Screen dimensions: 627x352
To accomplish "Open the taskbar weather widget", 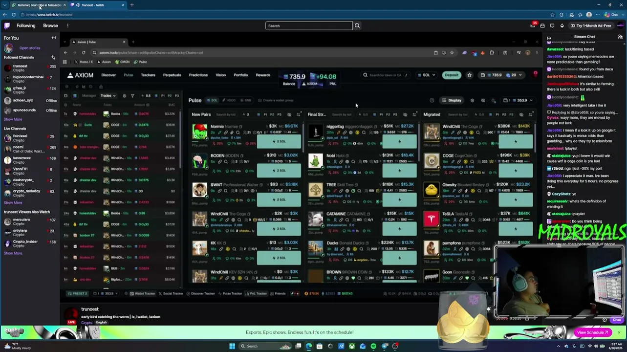I will (x=17, y=346).
